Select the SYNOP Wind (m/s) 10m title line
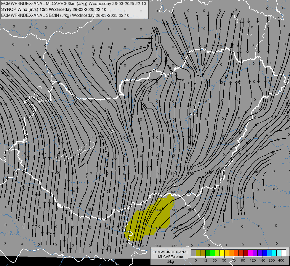Screen dimensions: 290x266 pos(54,9)
